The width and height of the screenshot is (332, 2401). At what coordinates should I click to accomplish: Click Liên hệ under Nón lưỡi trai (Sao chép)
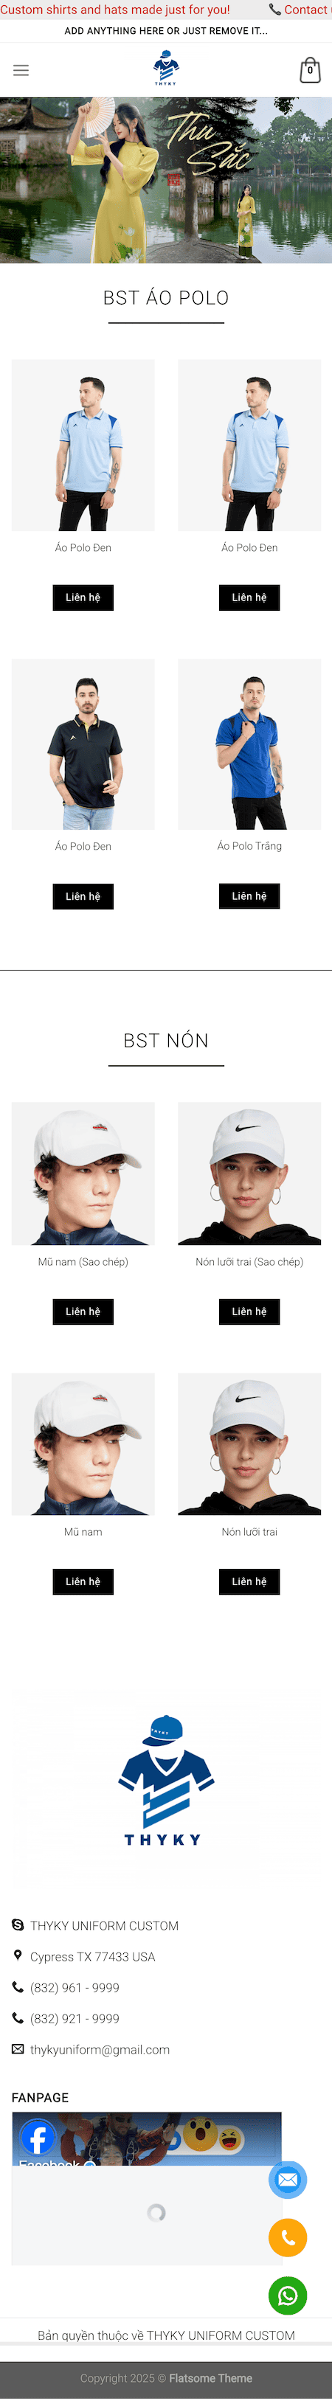click(249, 1312)
